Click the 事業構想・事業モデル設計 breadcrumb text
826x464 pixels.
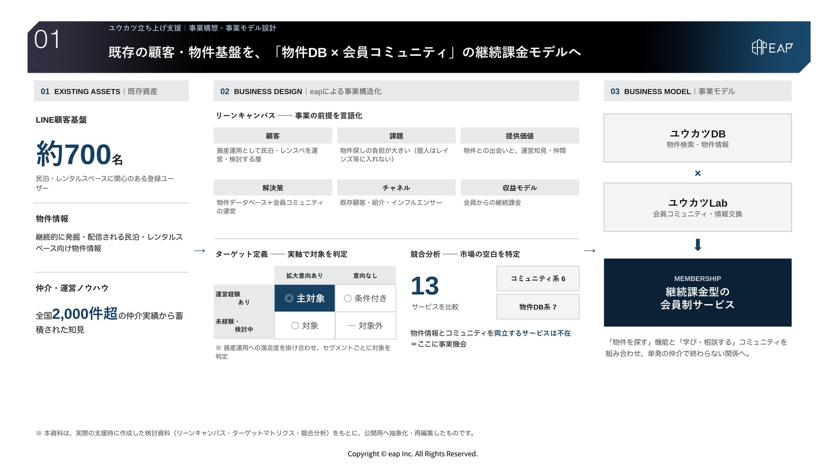coord(232,28)
